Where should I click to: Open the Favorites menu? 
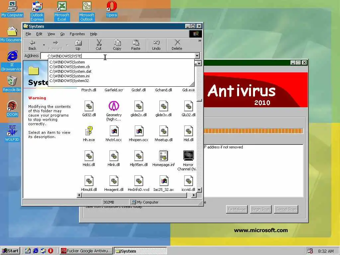click(x=77, y=34)
